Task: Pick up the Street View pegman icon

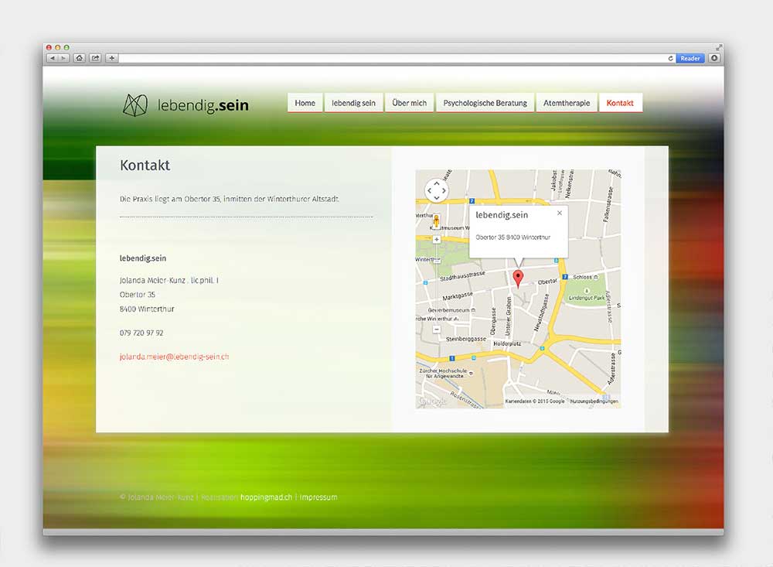Action: click(x=436, y=221)
